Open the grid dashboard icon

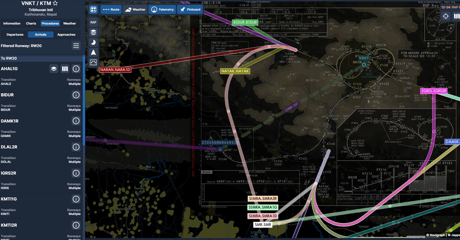pyautogui.click(x=93, y=9)
